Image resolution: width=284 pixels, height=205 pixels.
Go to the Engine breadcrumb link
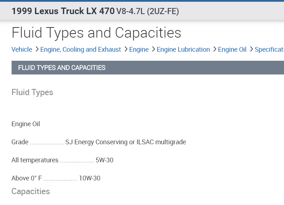coord(139,50)
